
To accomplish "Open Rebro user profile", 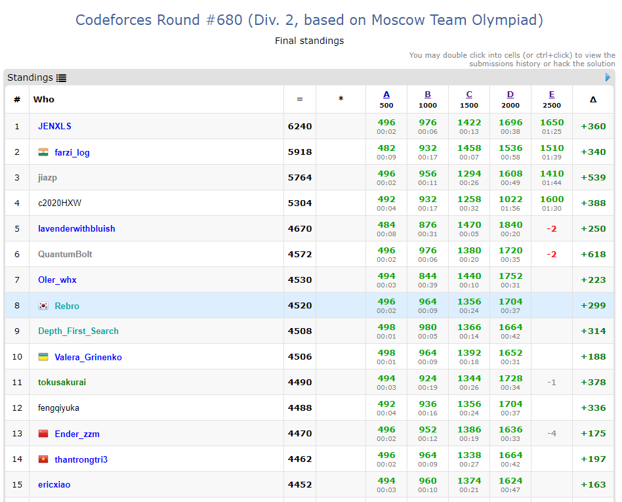I will click(67, 306).
